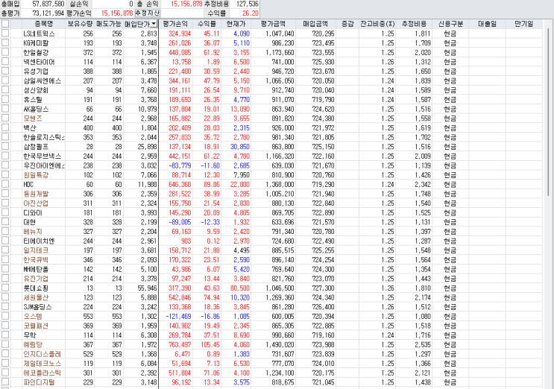This screenshot has height=389, width=554.
Task: Check the box beside 예림당
Action: (5, 344)
